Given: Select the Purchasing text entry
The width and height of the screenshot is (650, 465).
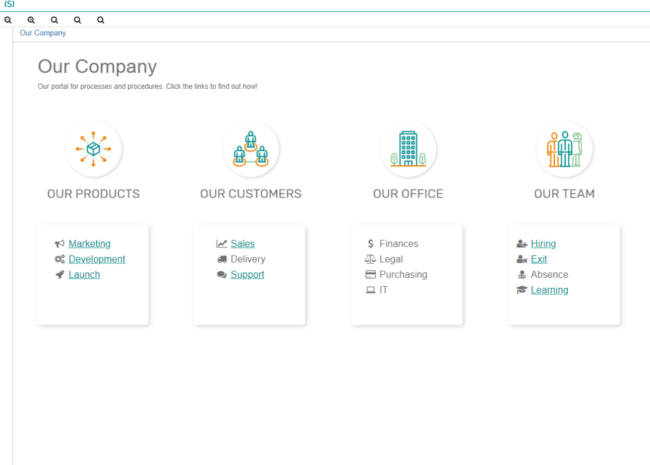Looking at the screenshot, I should pos(403,274).
